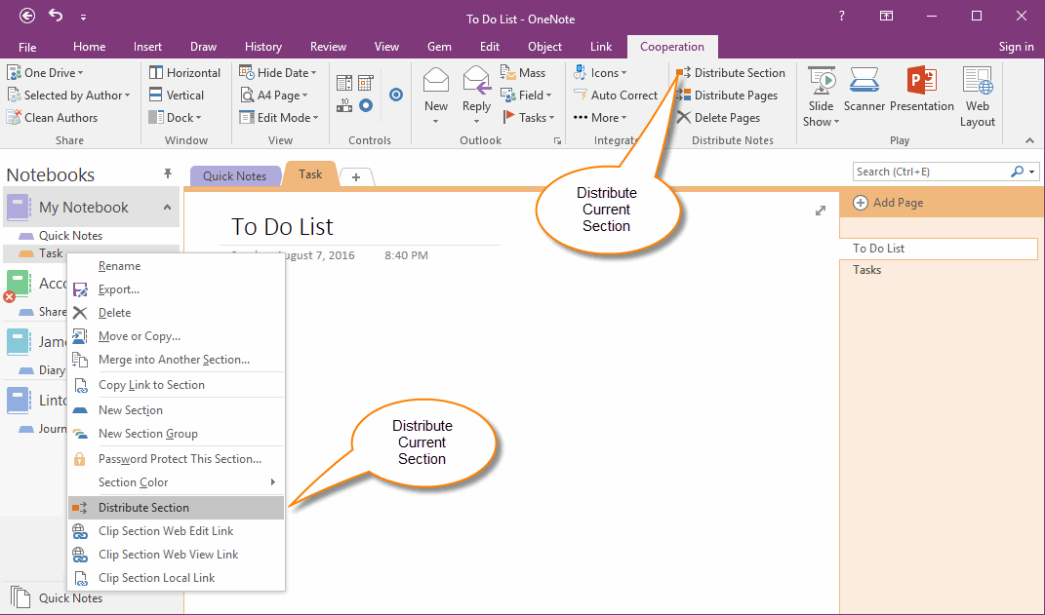Viewport: 1045px width, 615px height.
Task: Click inside the Search field
Action: point(927,172)
